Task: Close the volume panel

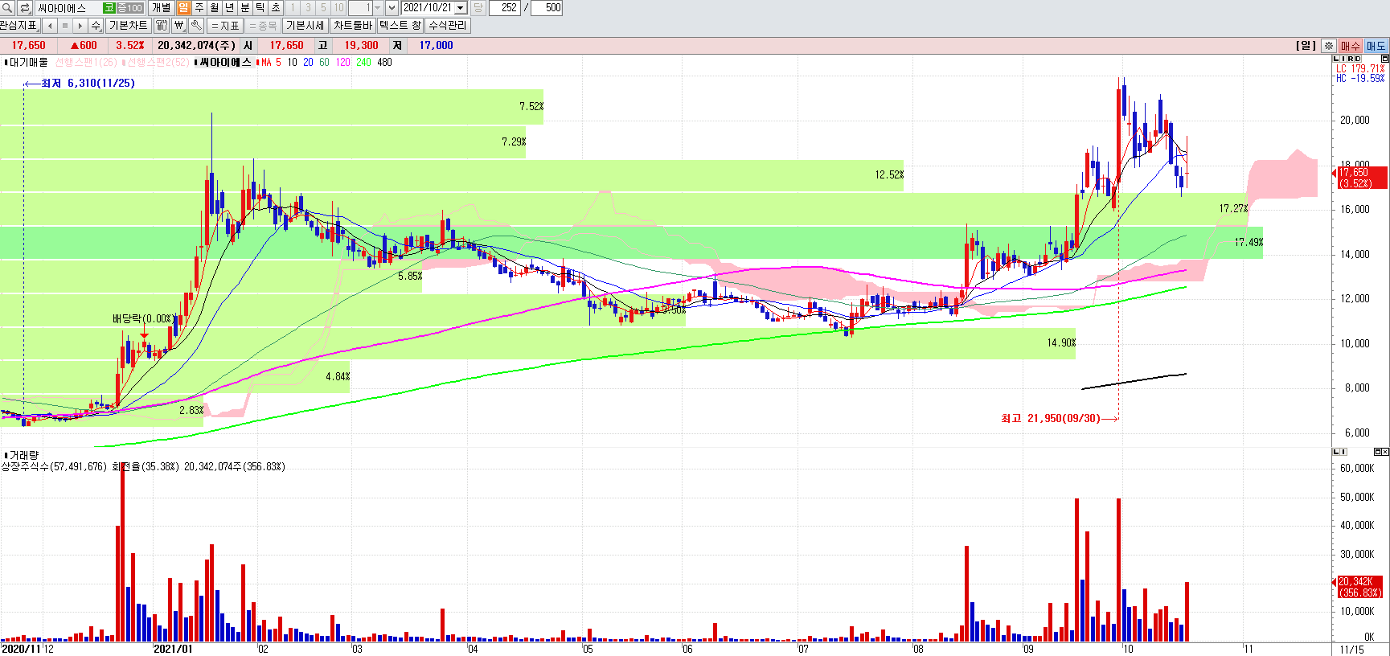Action: coord(1385,452)
